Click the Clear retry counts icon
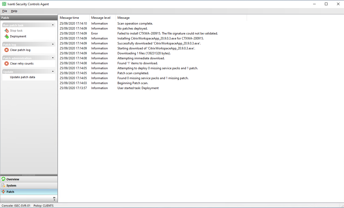 click(7, 63)
